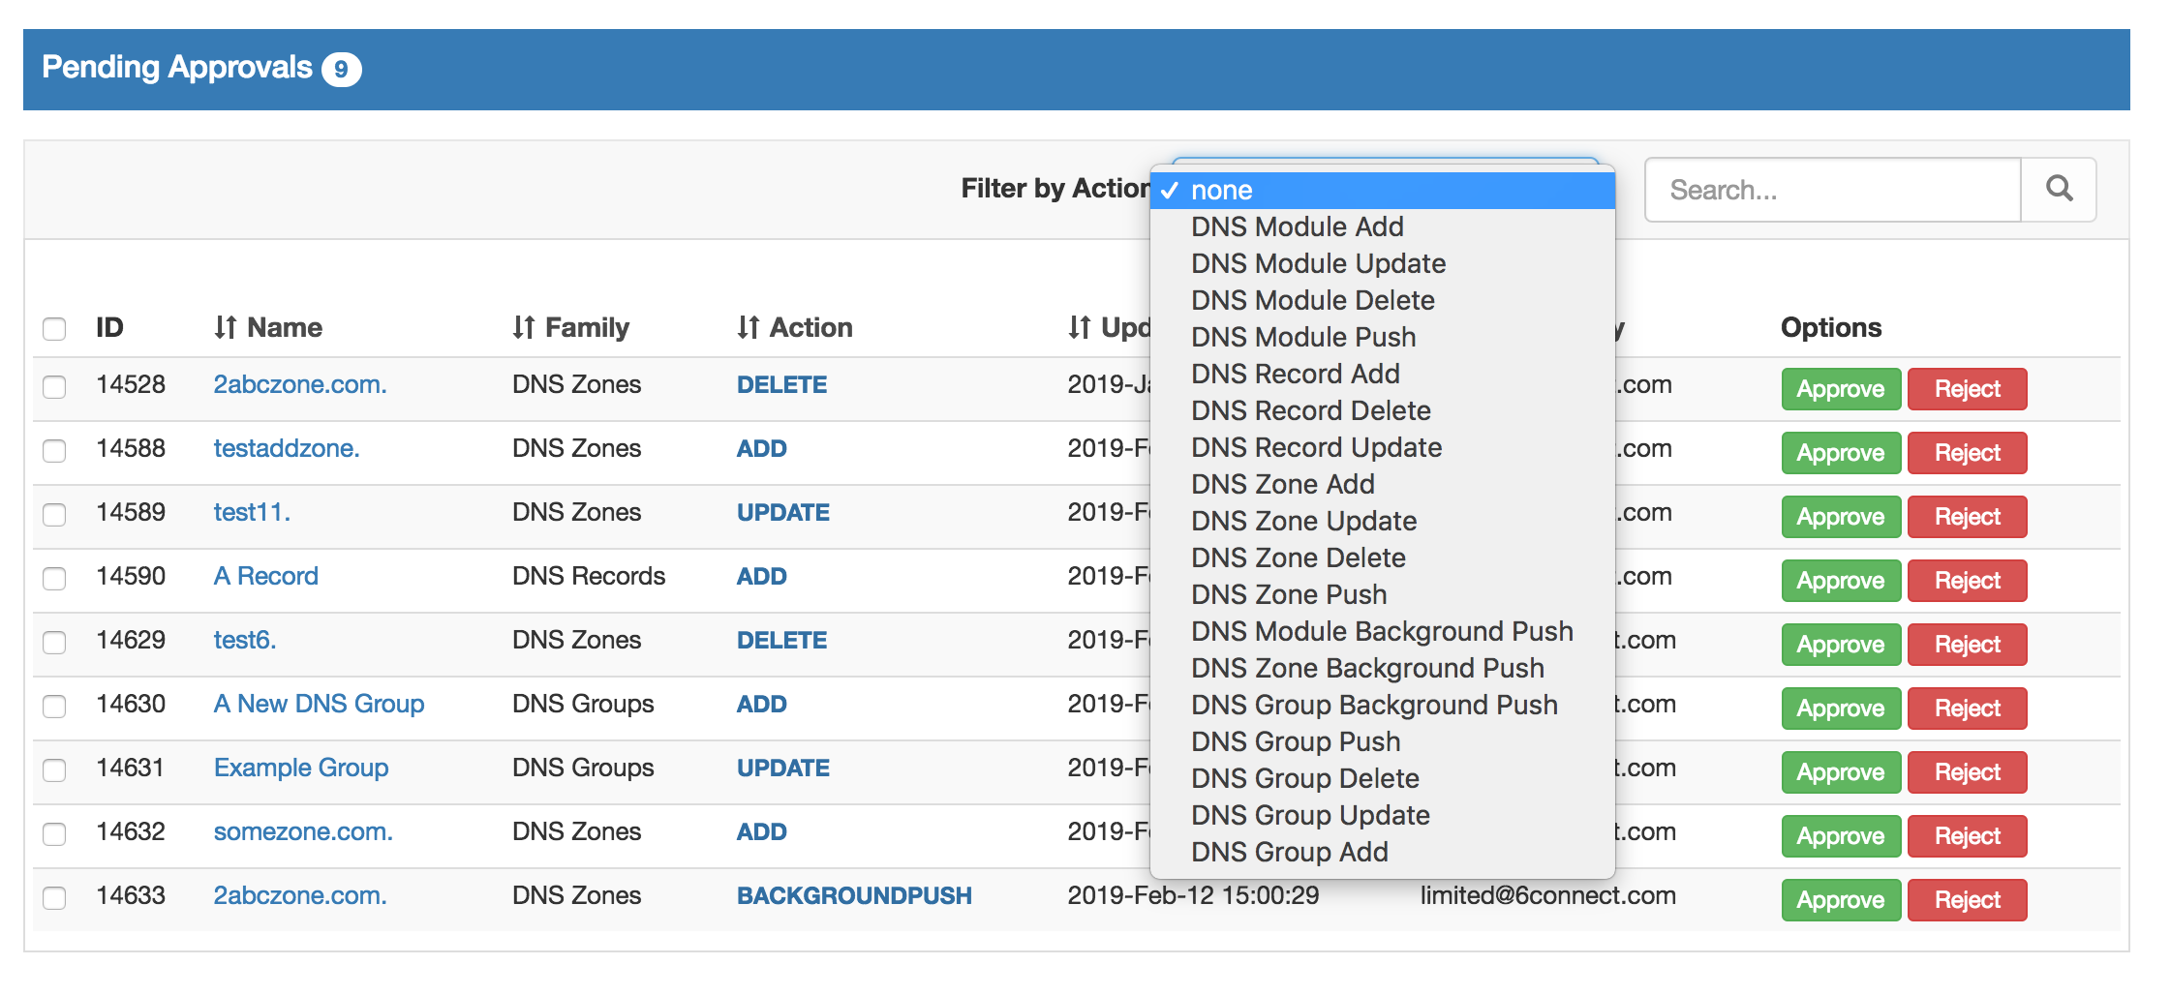Select checkbox for A Record row 14590
The image size is (2171, 995).
pos(55,578)
